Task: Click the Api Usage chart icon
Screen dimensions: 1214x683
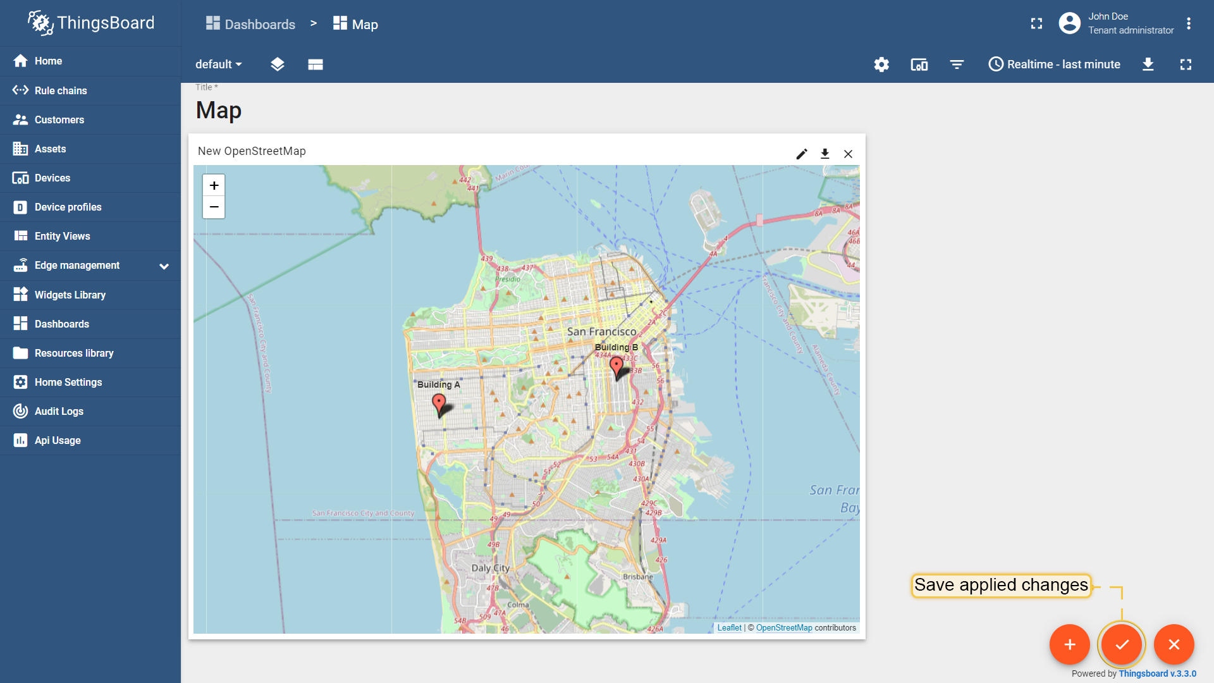Action: 20,440
